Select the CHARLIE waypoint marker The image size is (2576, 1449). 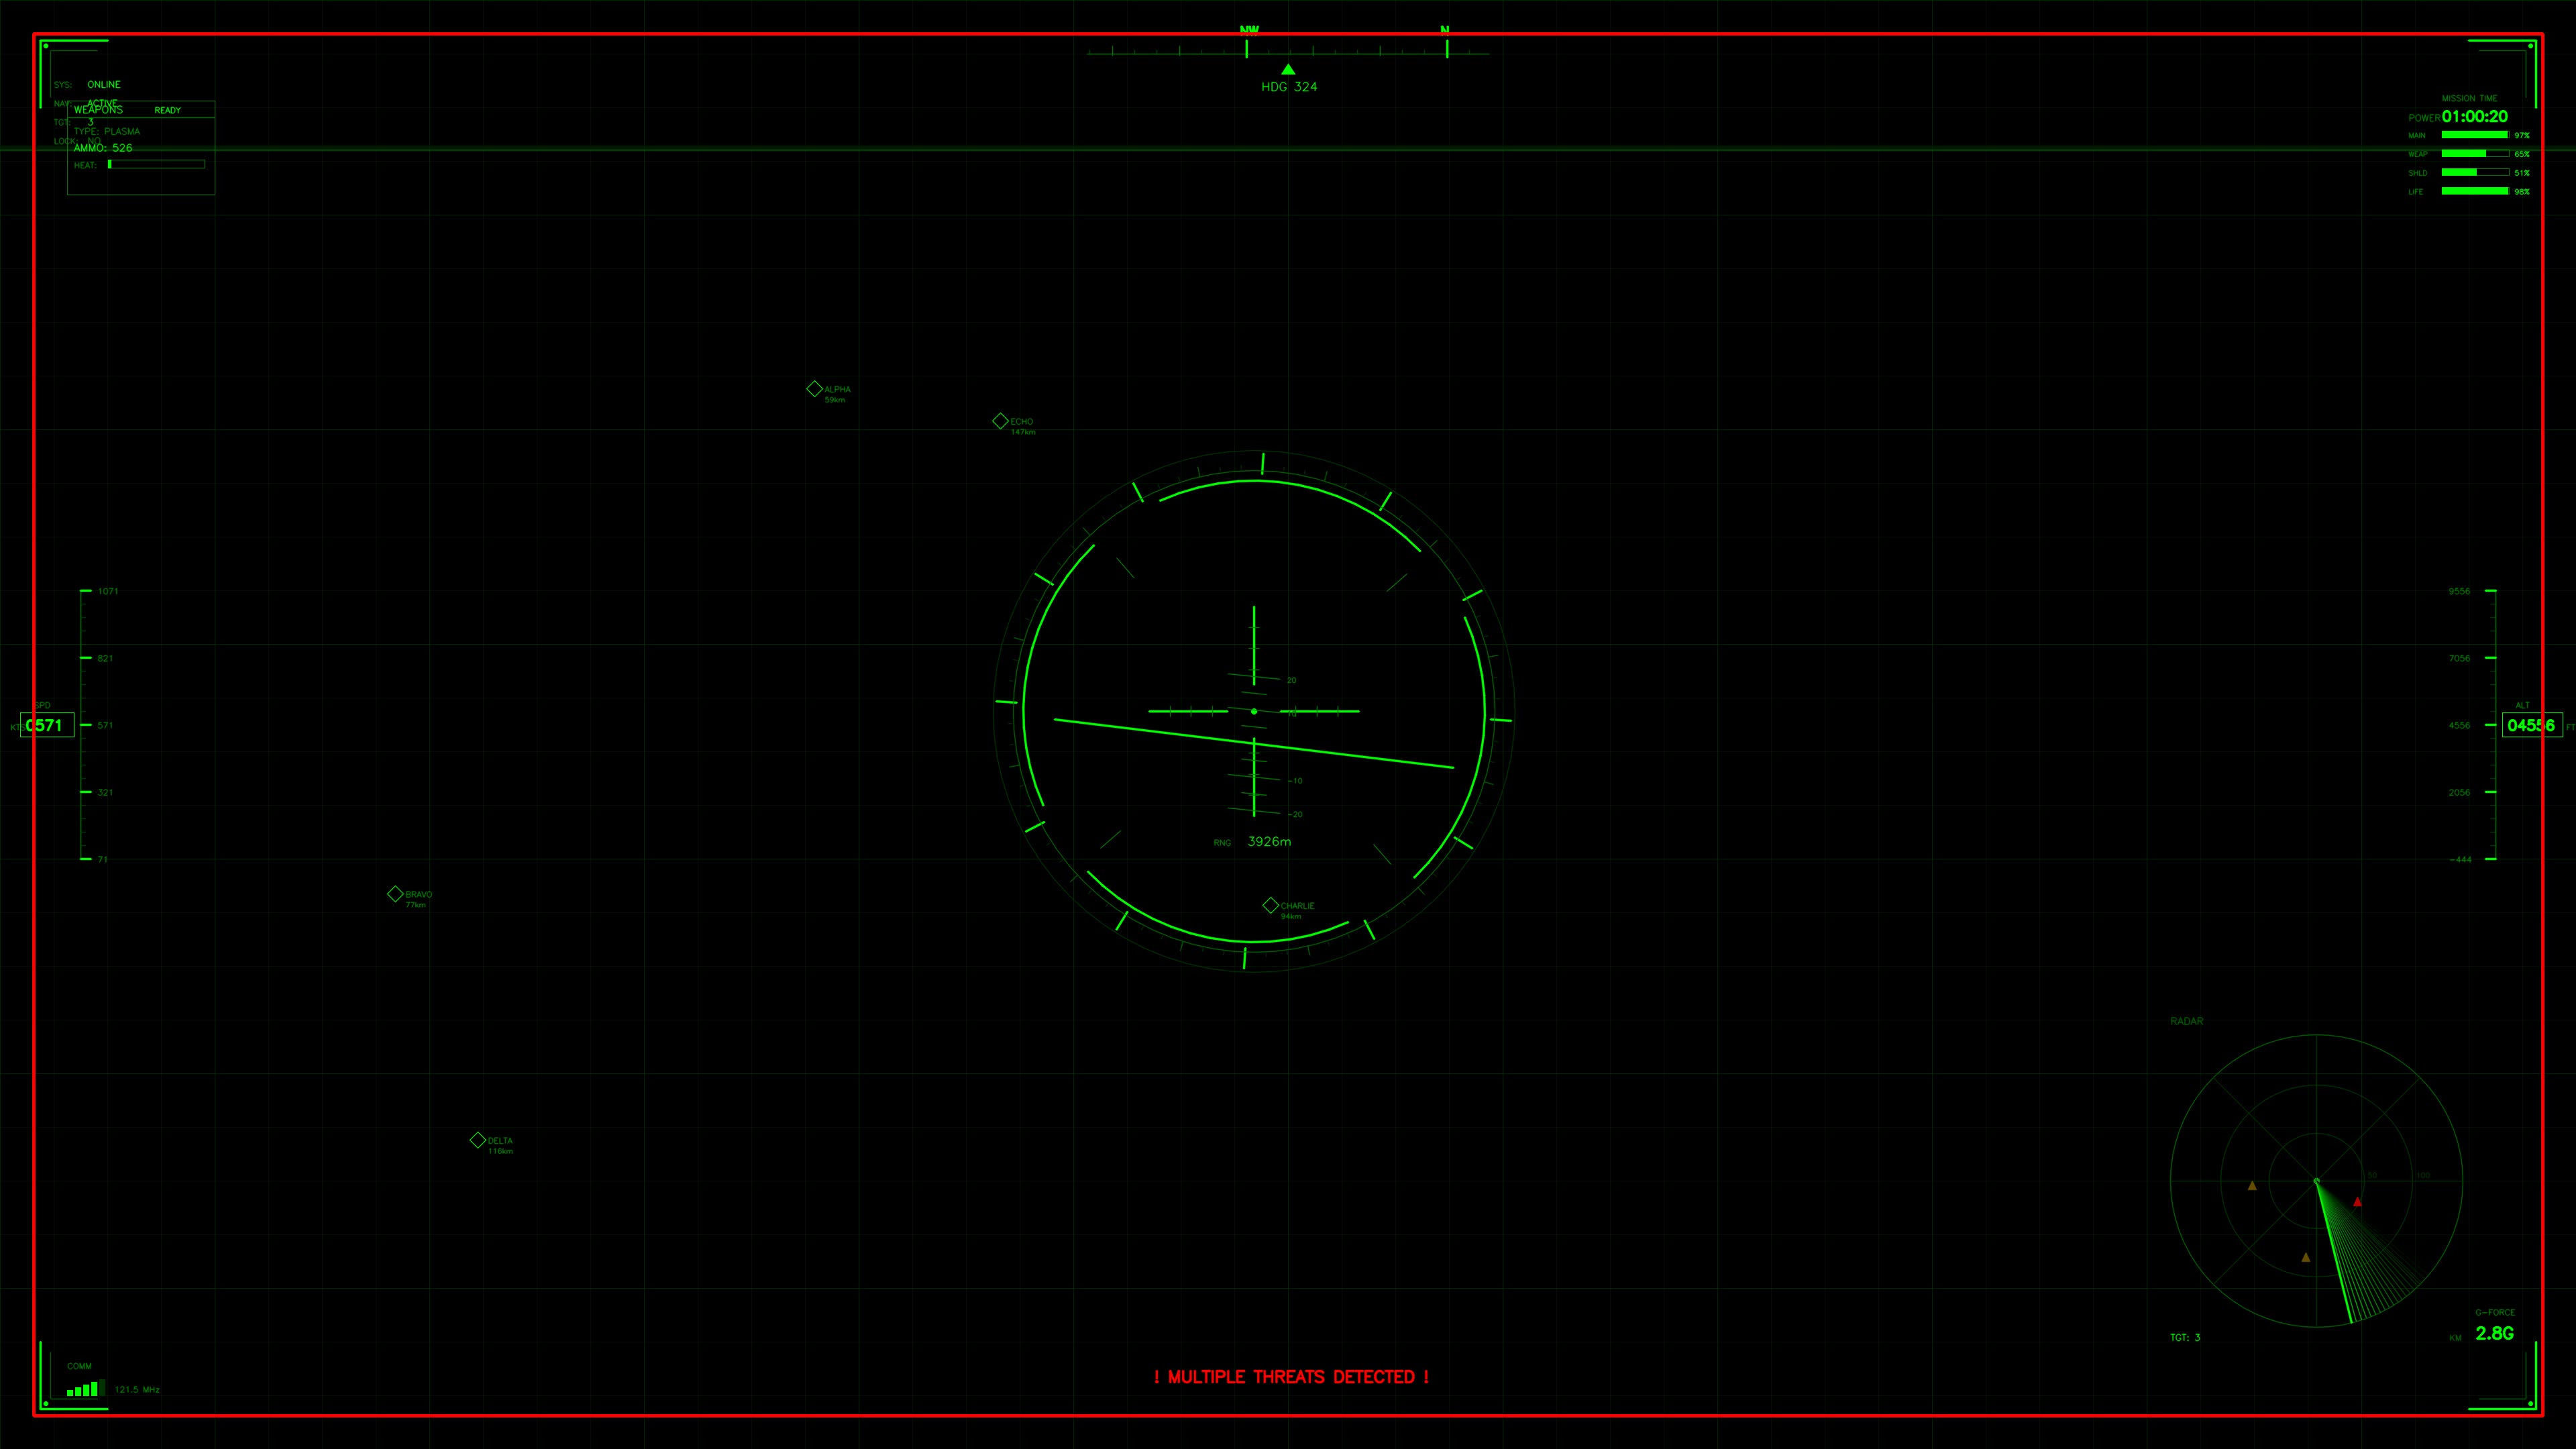(1270, 905)
